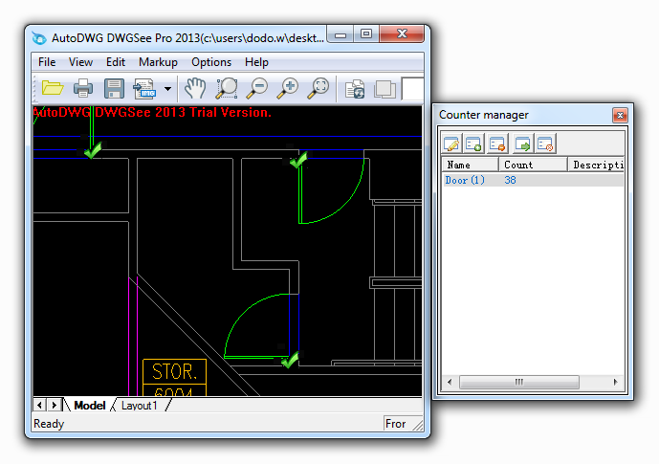Choose the Zoom Window tool
The width and height of the screenshot is (659, 464).
tap(227, 88)
